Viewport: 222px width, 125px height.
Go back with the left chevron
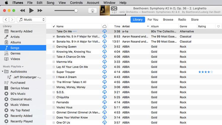coord(6,20)
